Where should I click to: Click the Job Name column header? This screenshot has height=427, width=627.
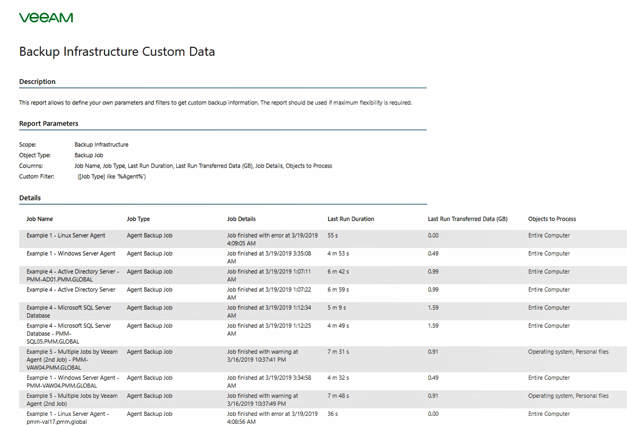point(40,219)
